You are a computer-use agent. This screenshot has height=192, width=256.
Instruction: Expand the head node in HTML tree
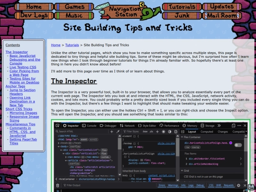[59, 143]
